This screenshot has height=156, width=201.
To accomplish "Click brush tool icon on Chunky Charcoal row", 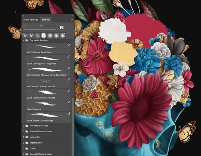I will coord(69,80).
